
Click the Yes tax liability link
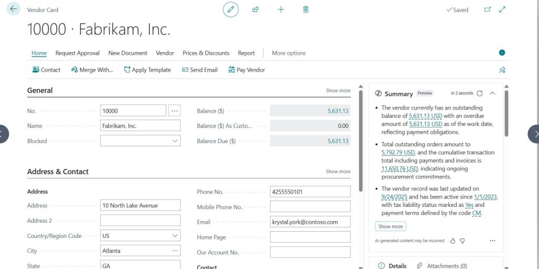click(x=469, y=205)
